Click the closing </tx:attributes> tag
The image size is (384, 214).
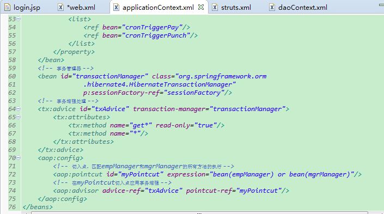point(83,142)
